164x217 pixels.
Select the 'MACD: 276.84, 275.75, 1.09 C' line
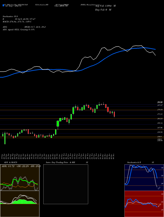click(17, 22)
